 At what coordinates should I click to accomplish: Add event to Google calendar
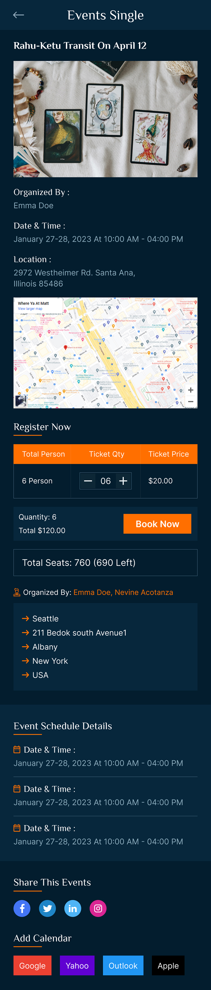(x=32, y=966)
